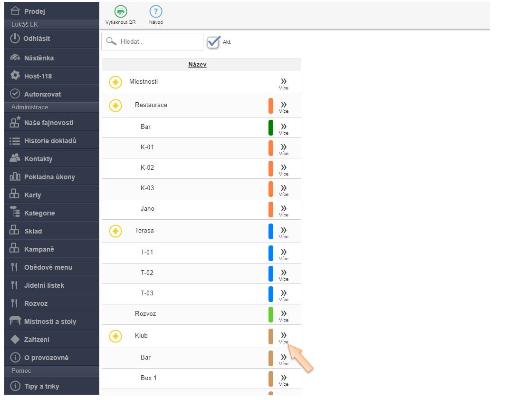This screenshot has width=508, height=400.
Task: Open Host-118 settings gear icon
Action: point(15,76)
